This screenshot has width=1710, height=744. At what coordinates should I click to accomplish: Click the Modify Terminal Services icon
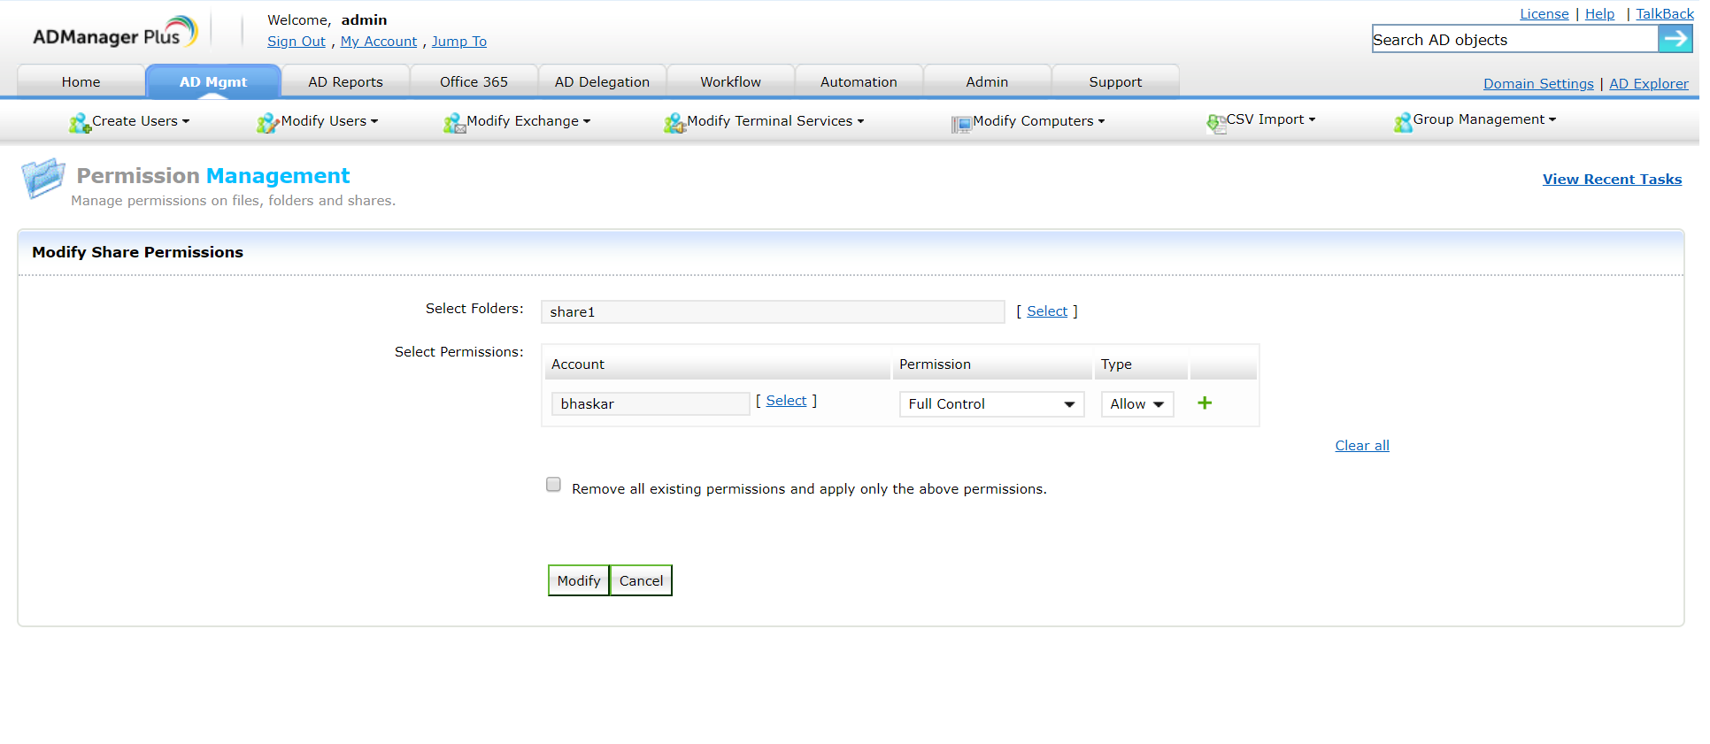point(674,123)
